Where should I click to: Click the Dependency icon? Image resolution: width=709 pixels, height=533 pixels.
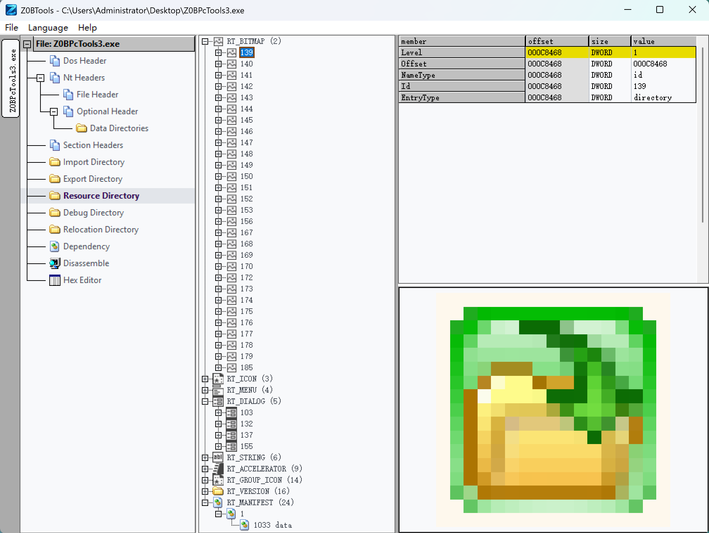[55, 246]
